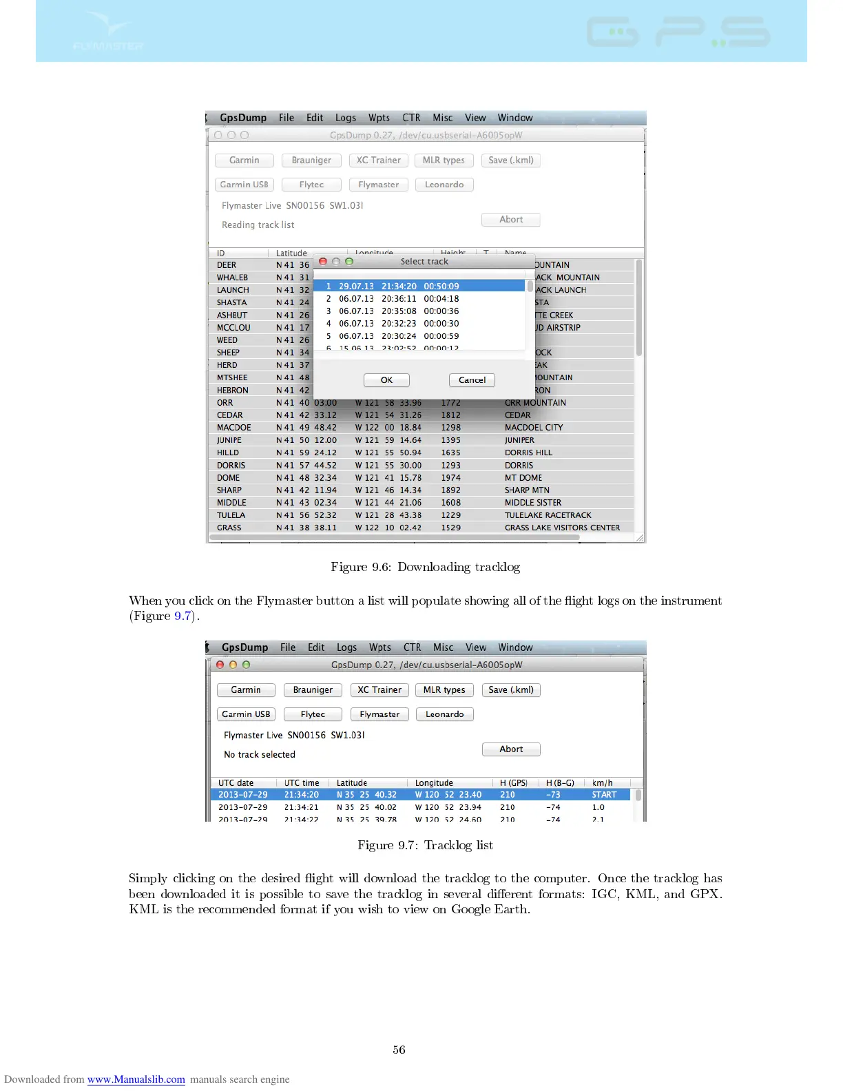The width and height of the screenshot is (843, 1091).
Task: Click Abort button in lower window
Action: click(x=511, y=749)
